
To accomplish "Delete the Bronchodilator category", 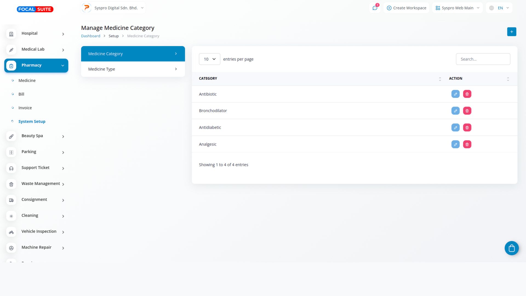I will pyautogui.click(x=467, y=111).
